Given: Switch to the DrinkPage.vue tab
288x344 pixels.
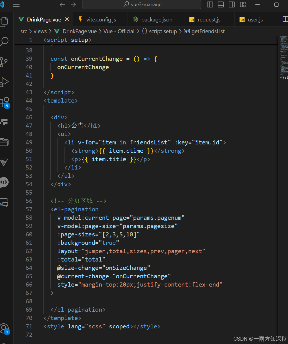Looking at the screenshot, I should [x=43, y=20].
